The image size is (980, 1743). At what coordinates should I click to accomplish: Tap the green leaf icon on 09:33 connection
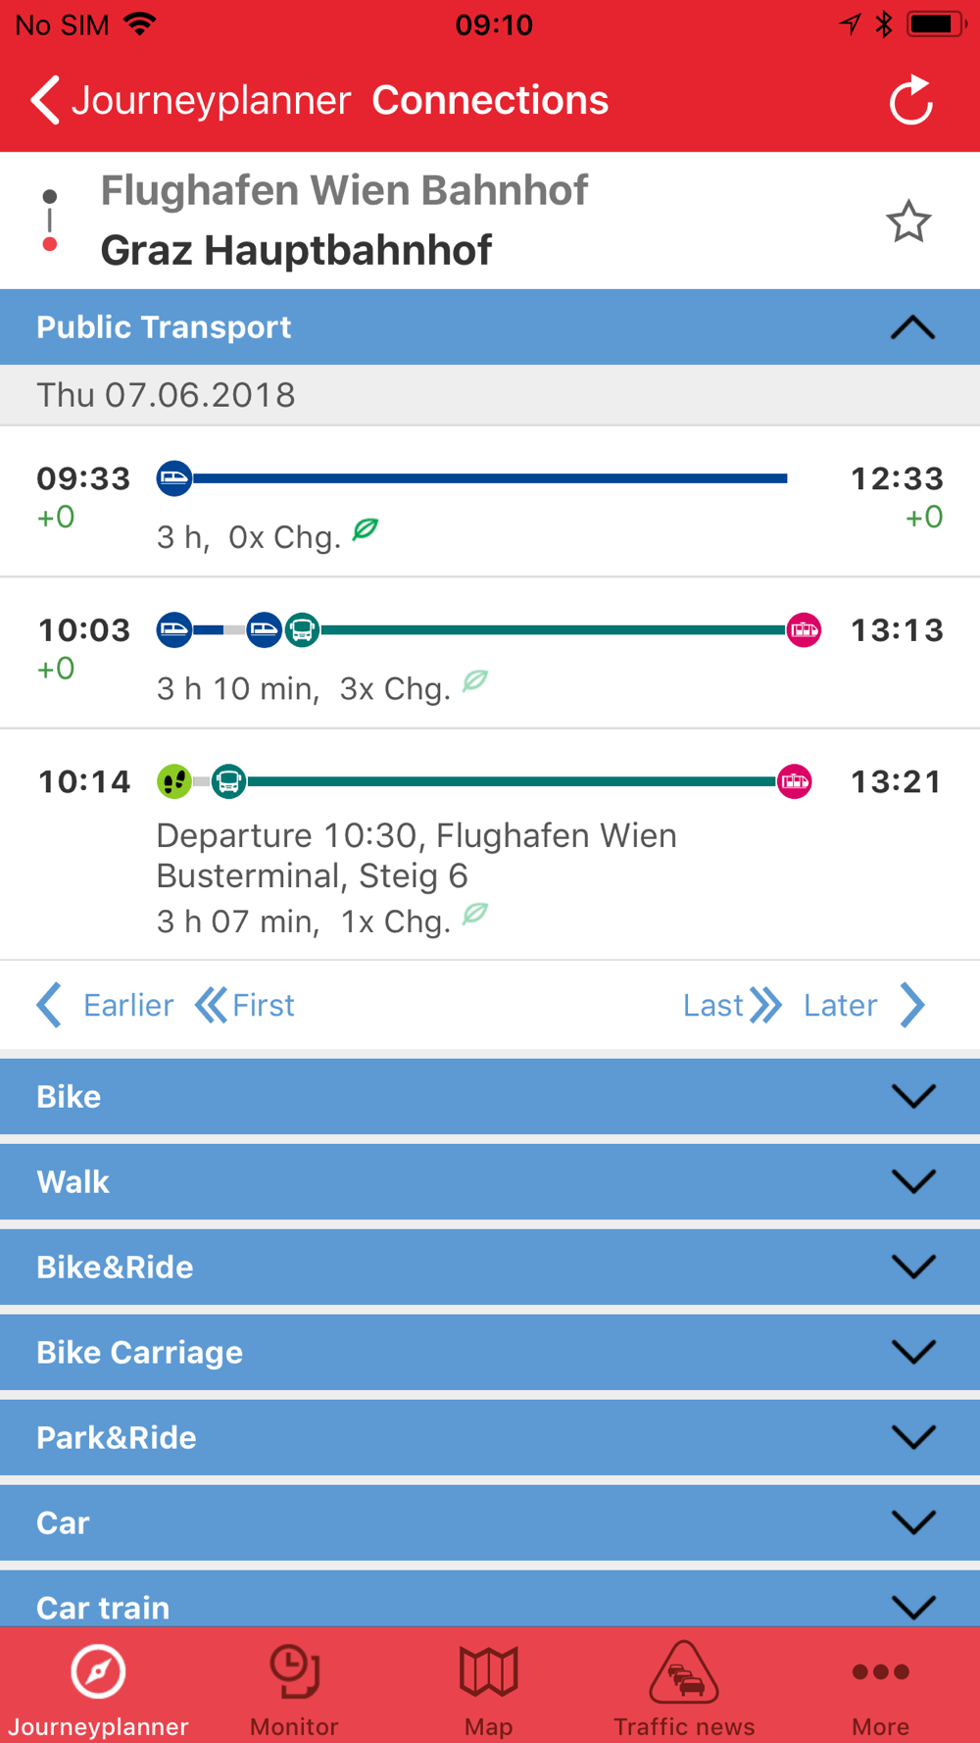click(366, 530)
